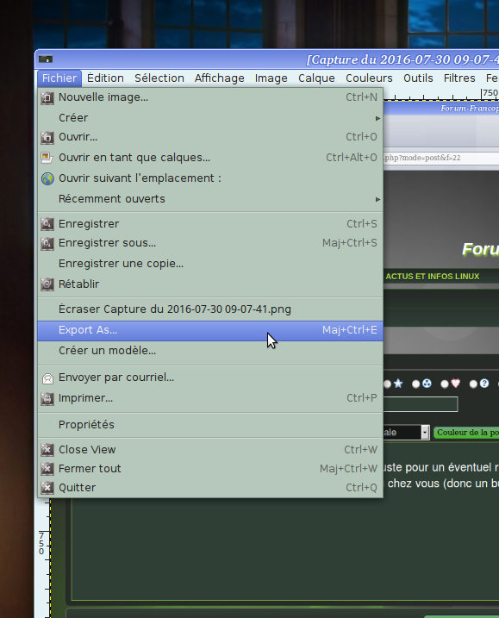Select the star icon radio button
The width and height of the screenshot is (499, 618).
coord(388,384)
